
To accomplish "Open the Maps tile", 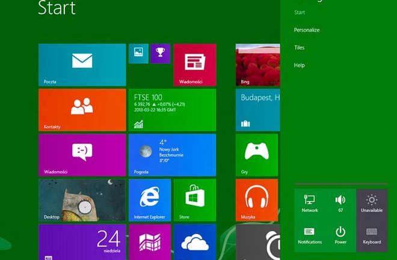I will click(x=150, y=242).
